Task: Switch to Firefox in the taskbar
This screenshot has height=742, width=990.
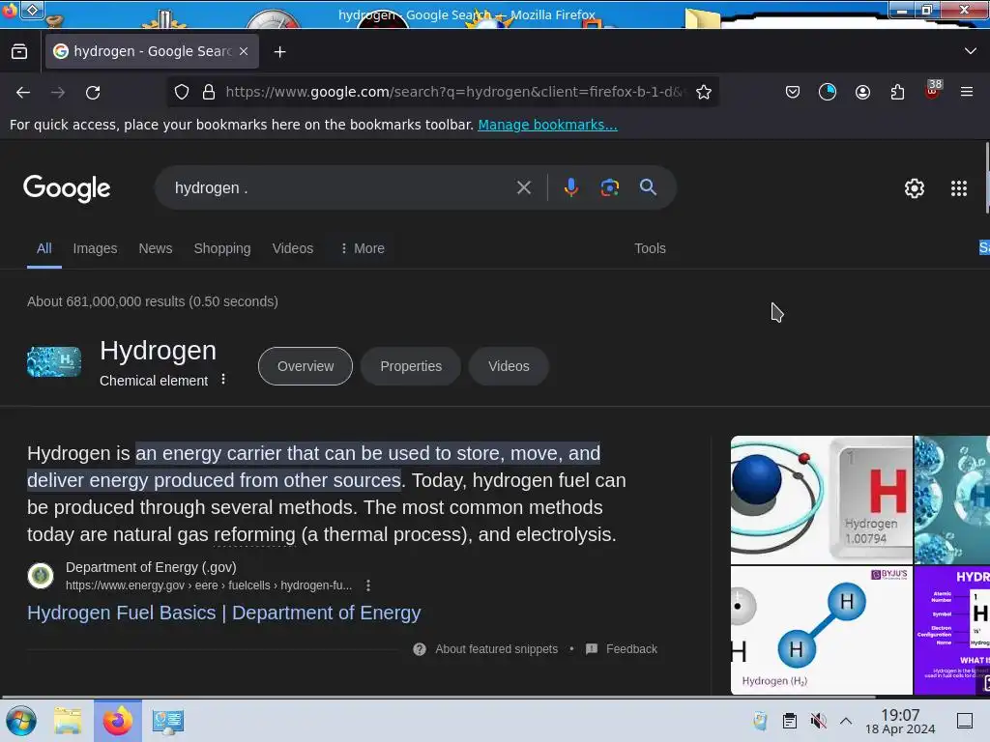Action: 118,721
